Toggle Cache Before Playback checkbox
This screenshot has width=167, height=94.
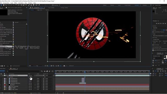point(153,32)
